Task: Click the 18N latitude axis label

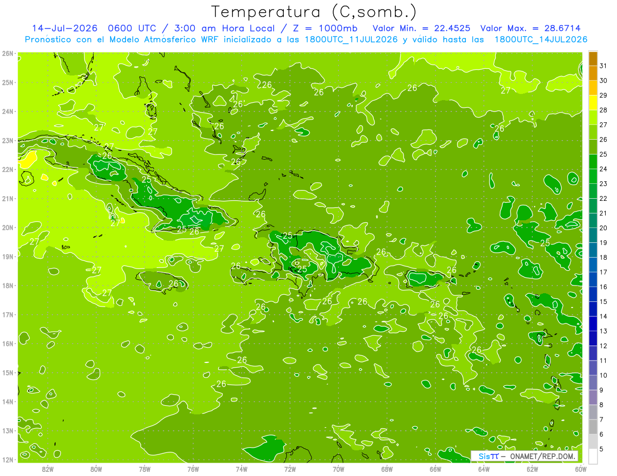Action: tap(7, 285)
